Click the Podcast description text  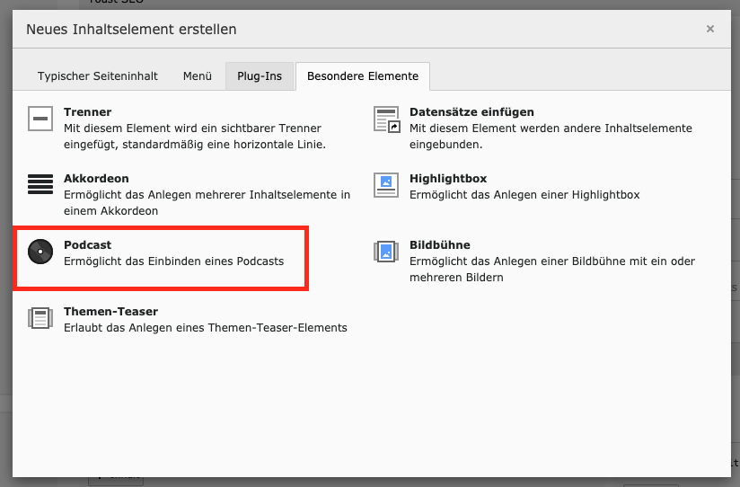[173, 261]
